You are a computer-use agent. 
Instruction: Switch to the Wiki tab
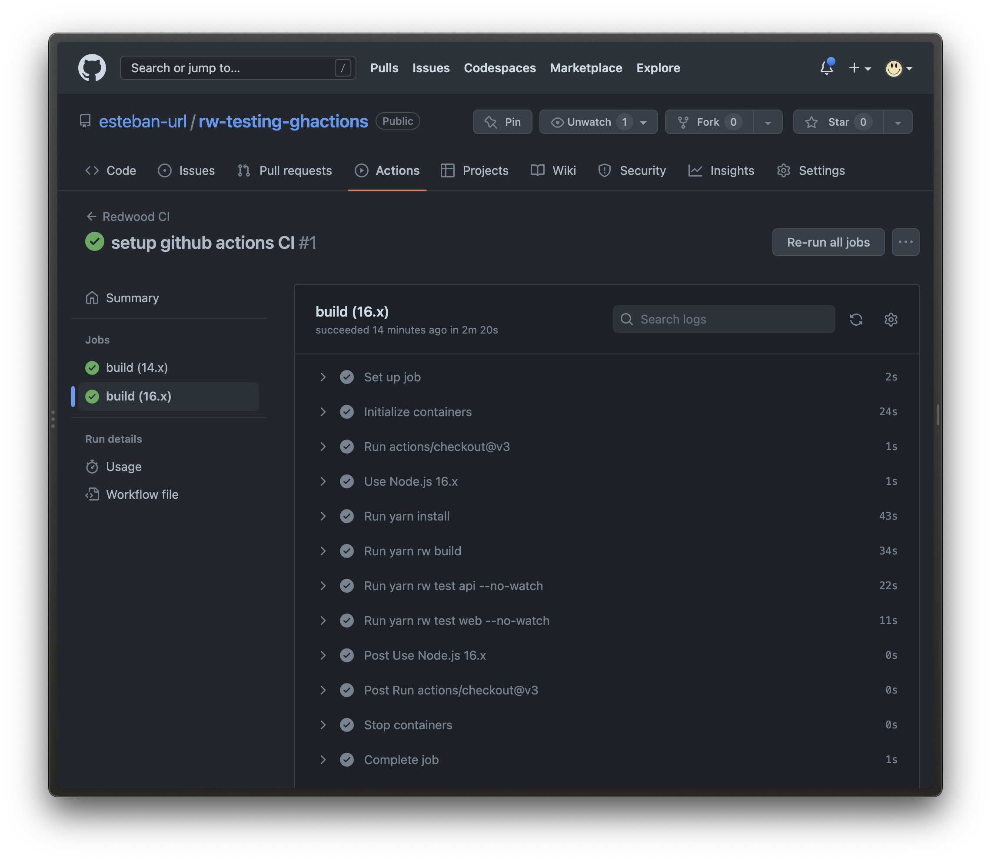tap(553, 170)
